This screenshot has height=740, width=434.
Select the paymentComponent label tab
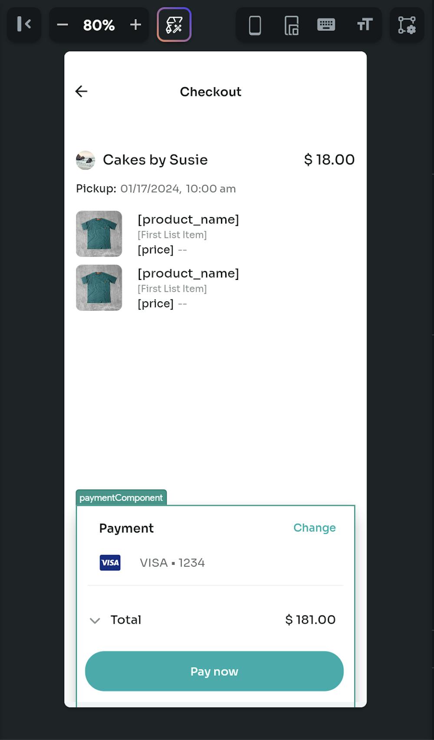coord(121,497)
